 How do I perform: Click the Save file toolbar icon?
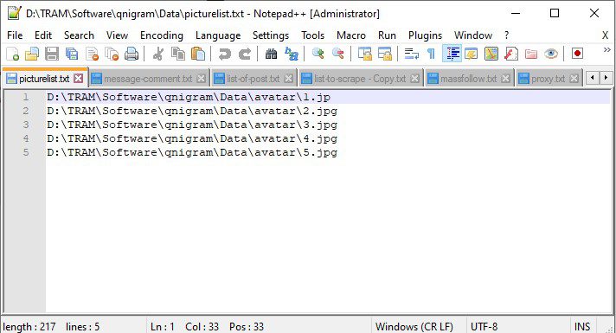(51, 54)
